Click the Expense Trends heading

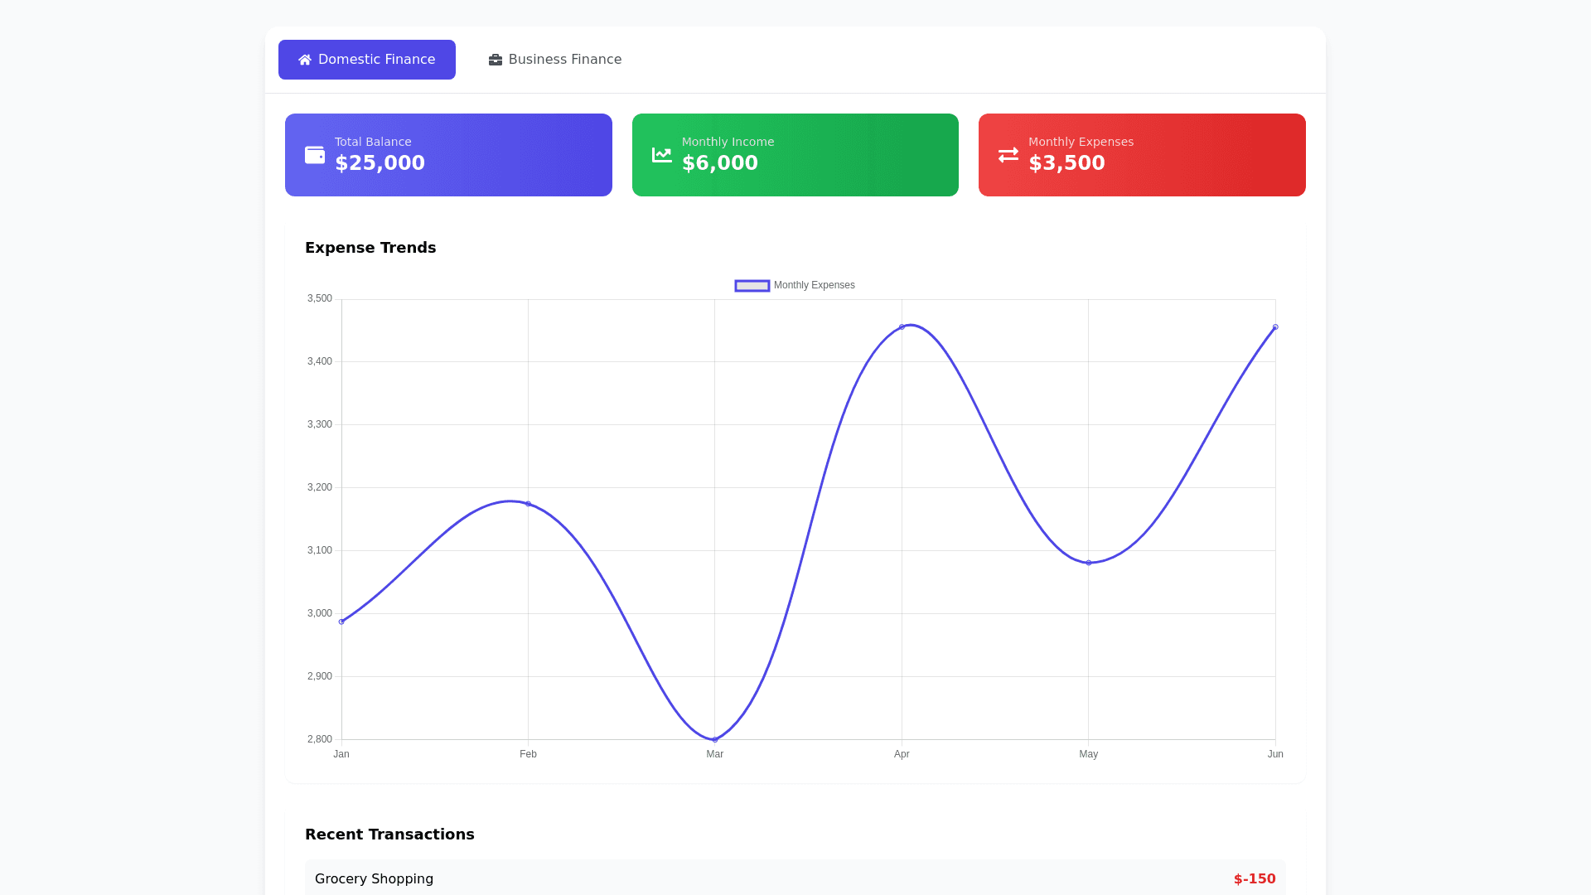tap(370, 247)
